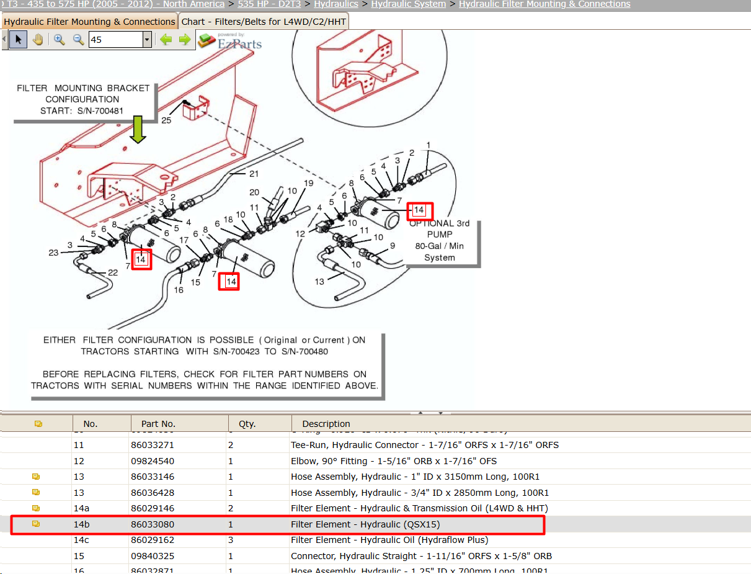
Task: Click callout 25 on the diagram
Action: [x=166, y=120]
